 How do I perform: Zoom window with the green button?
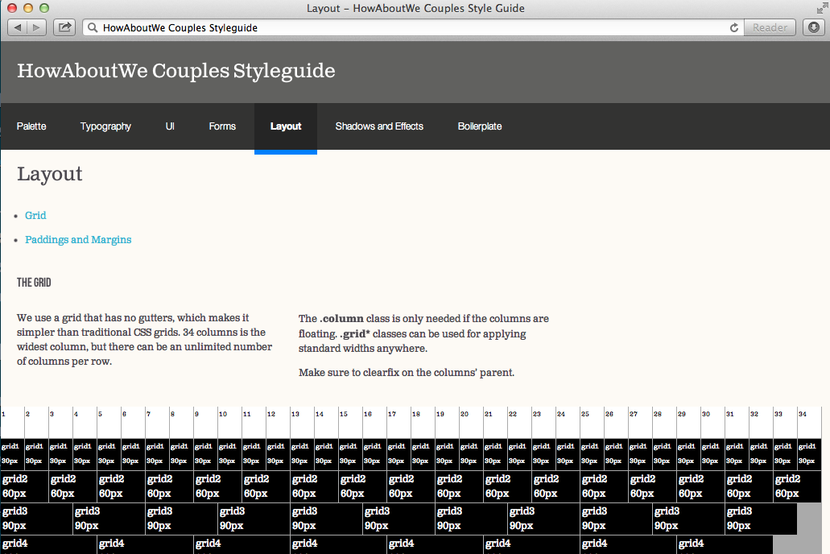(44, 8)
